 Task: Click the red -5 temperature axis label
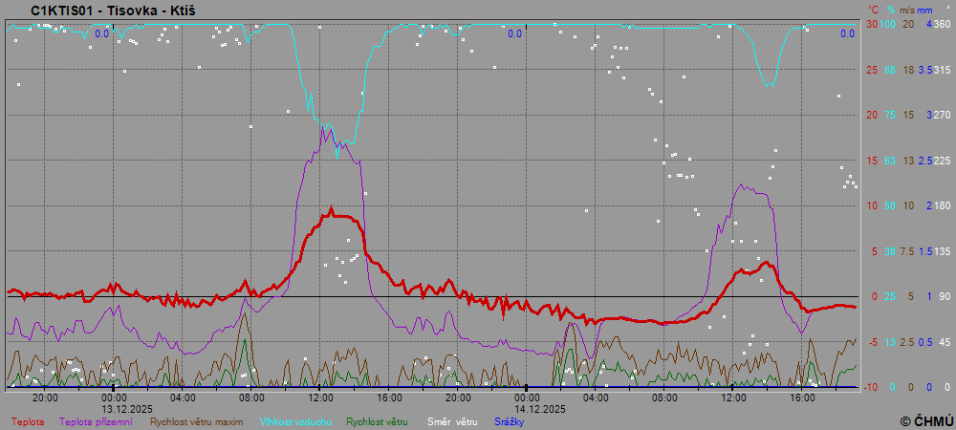[873, 342]
